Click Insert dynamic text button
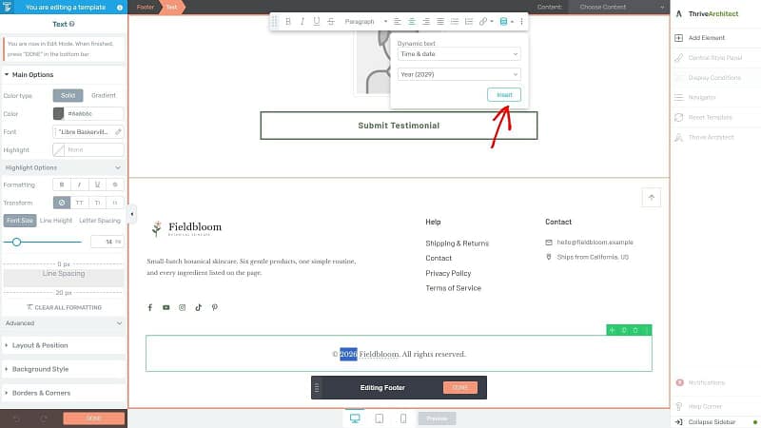The height and width of the screenshot is (428, 761). point(504,94)
